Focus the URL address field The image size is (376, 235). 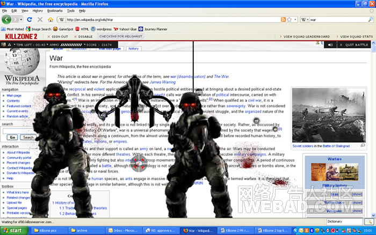[172, 20]
